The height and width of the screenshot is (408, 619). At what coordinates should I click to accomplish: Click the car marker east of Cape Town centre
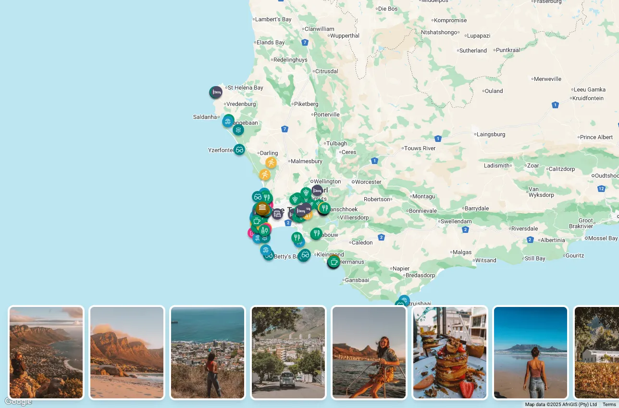pos(277,214)
